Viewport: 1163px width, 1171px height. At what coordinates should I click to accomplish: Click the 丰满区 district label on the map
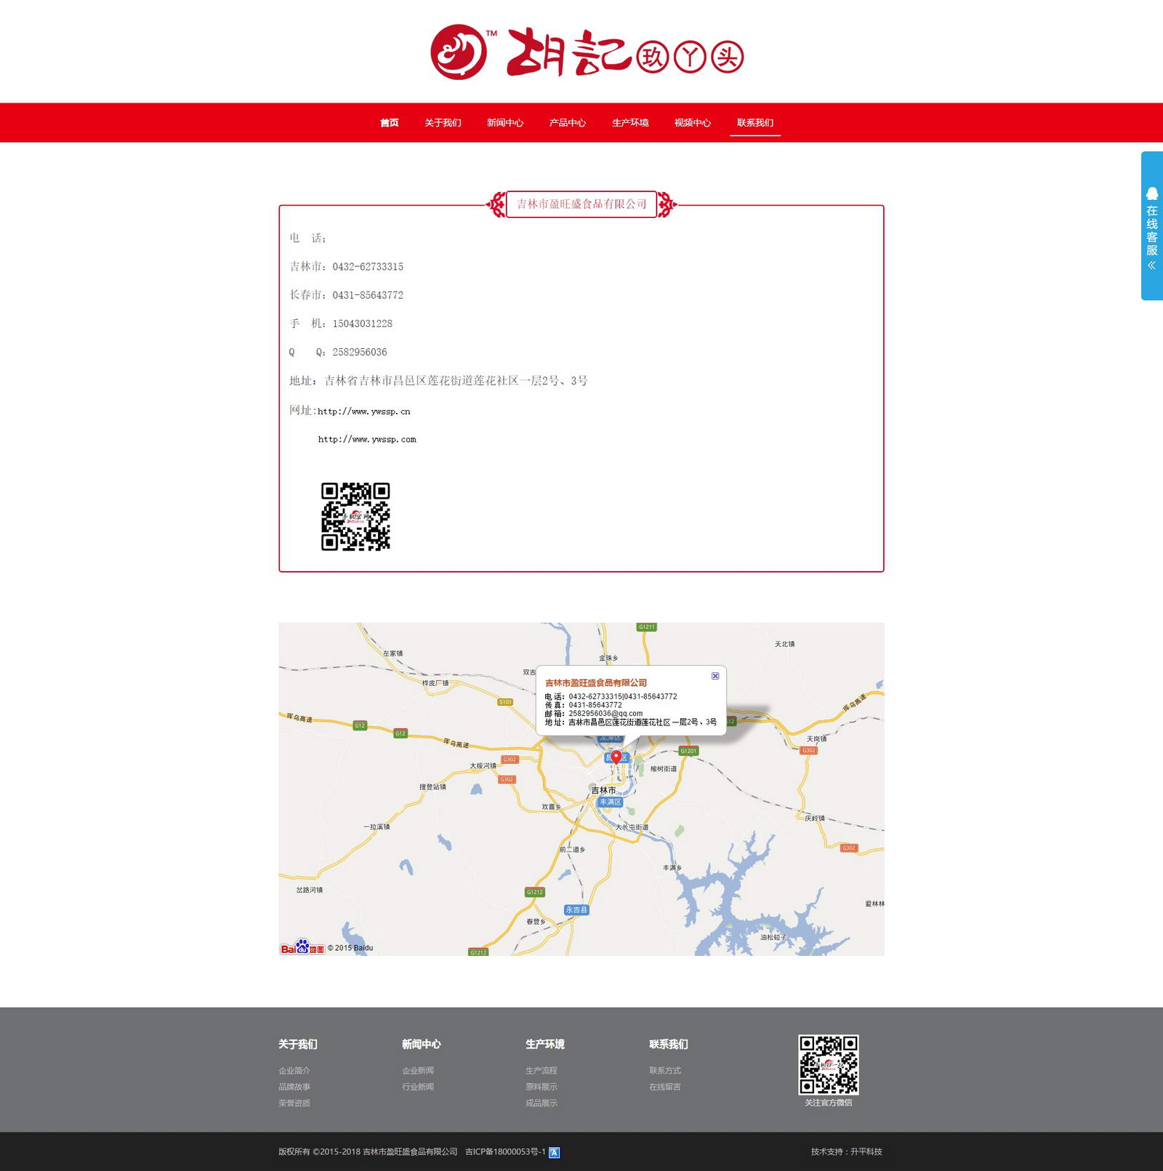pos(610,802)
